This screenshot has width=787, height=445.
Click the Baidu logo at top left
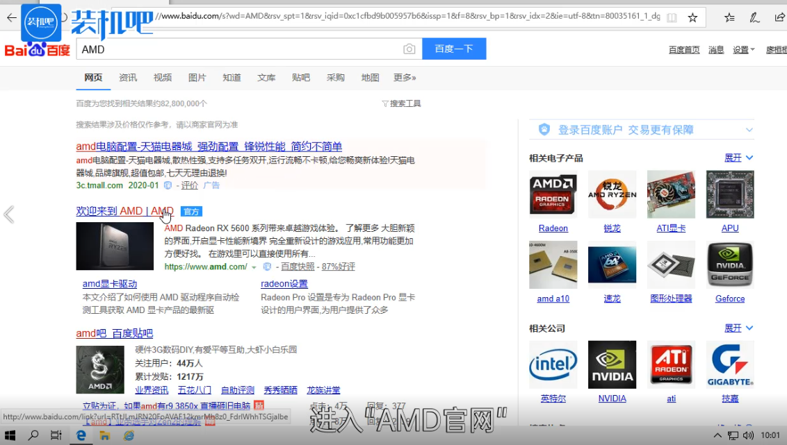(x=37, y=50)
